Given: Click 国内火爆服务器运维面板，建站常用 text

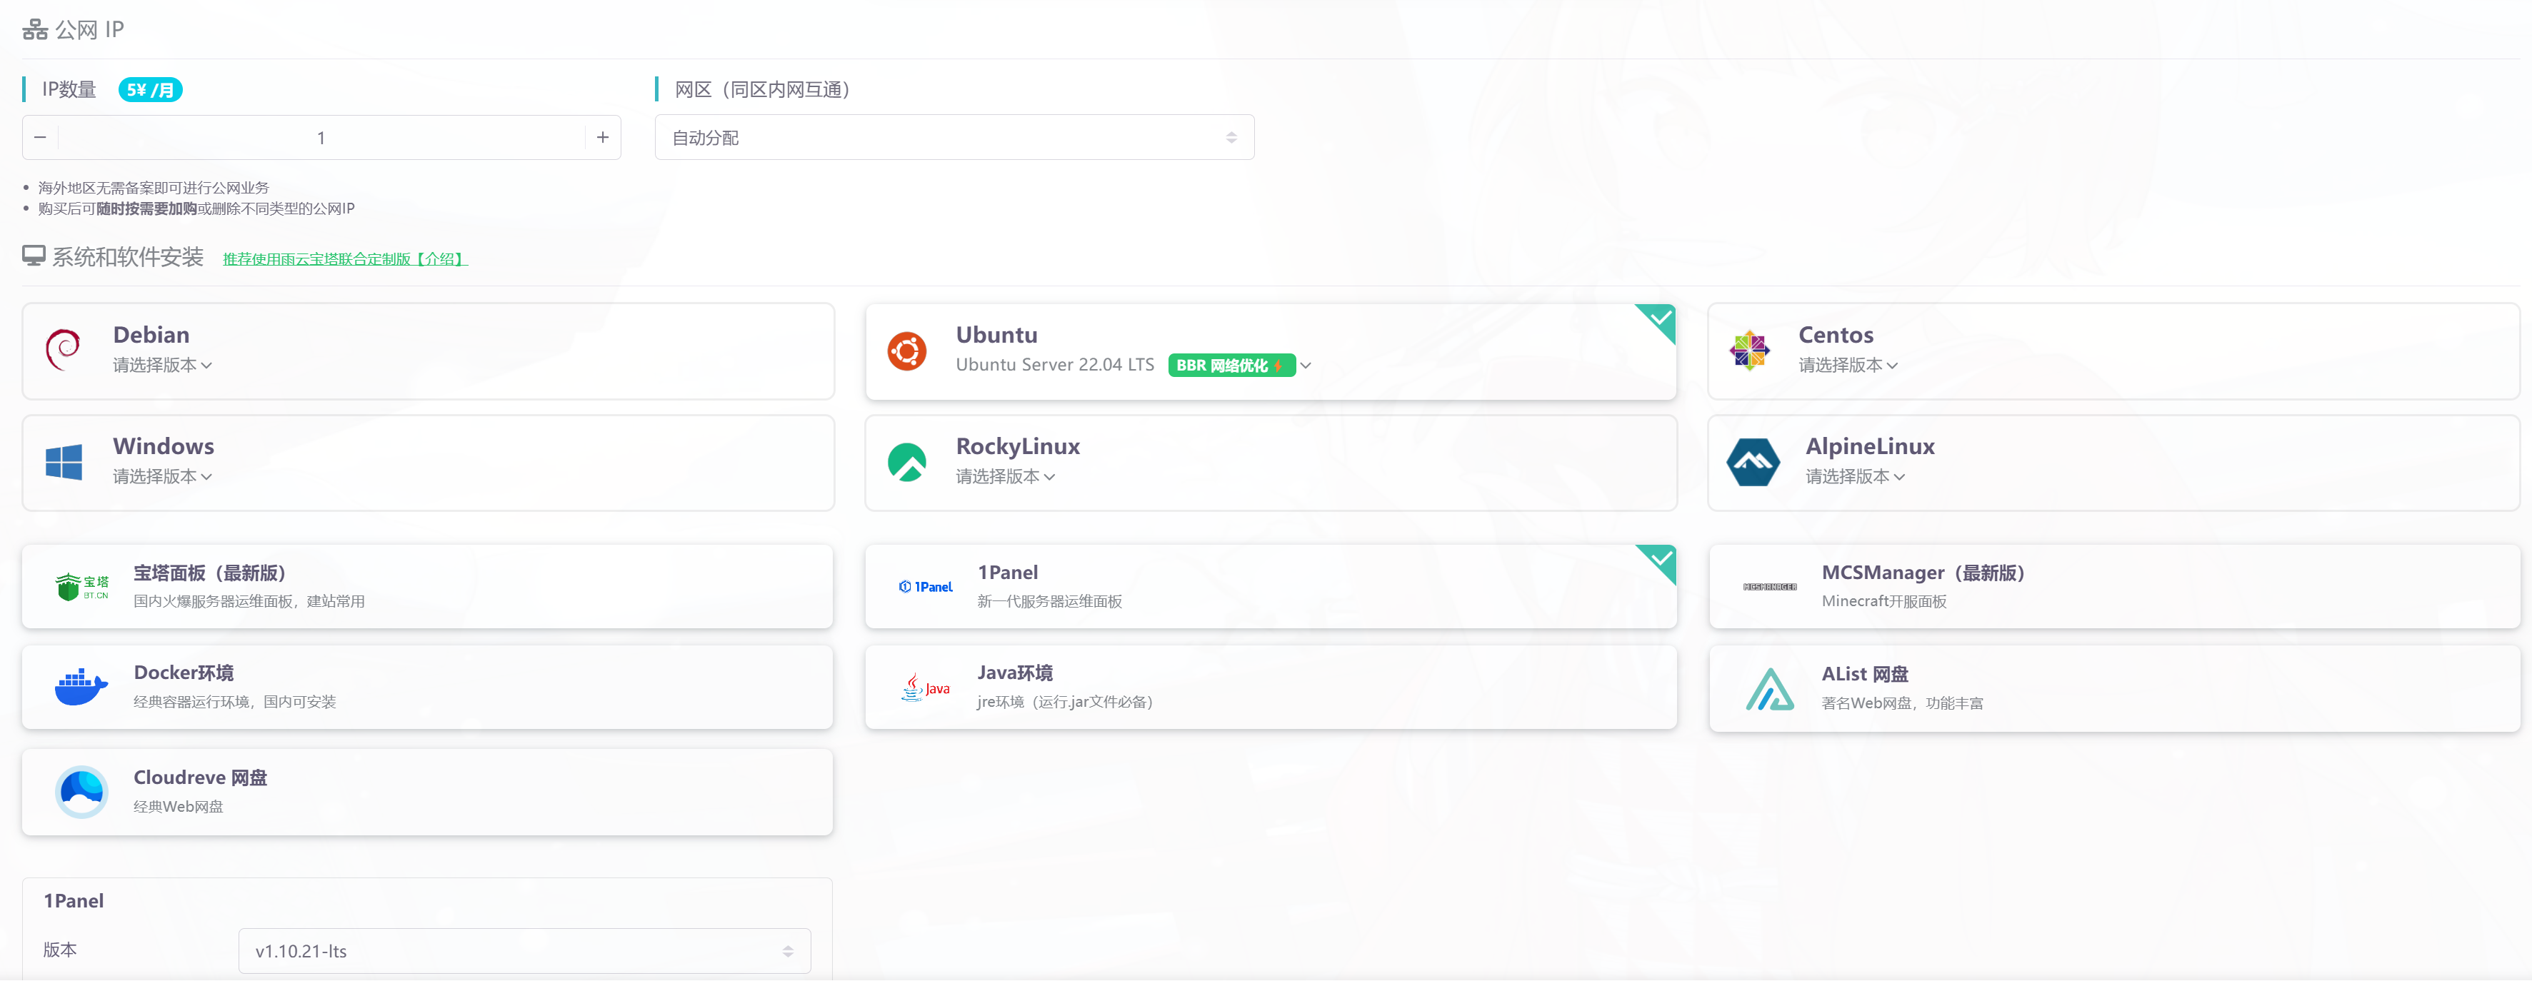Looking at the screenshot, I should tap(249, 602).
